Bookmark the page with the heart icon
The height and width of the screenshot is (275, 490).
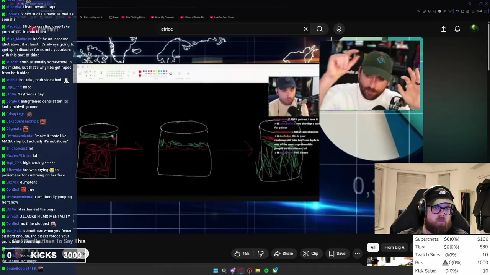450,11
